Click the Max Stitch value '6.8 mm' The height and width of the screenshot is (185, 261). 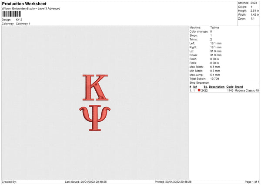pos(215,67)
